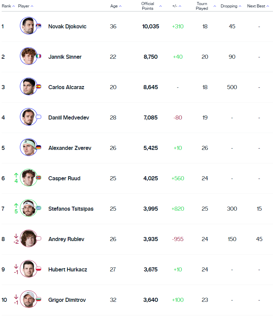Image resolution: width=276 pixels, height=316 pixels.
Task: Click the Polish flag icon beside Hurkacz
Action: [38, 269]
